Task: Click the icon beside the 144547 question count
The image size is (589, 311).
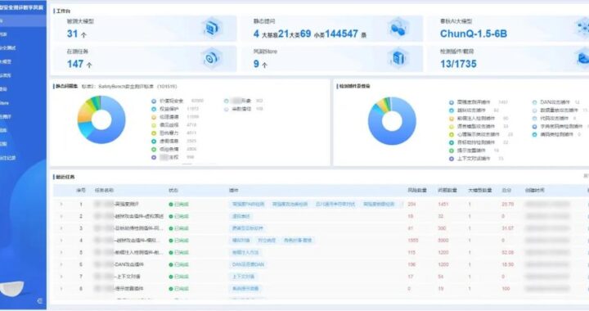Action: 398,28
